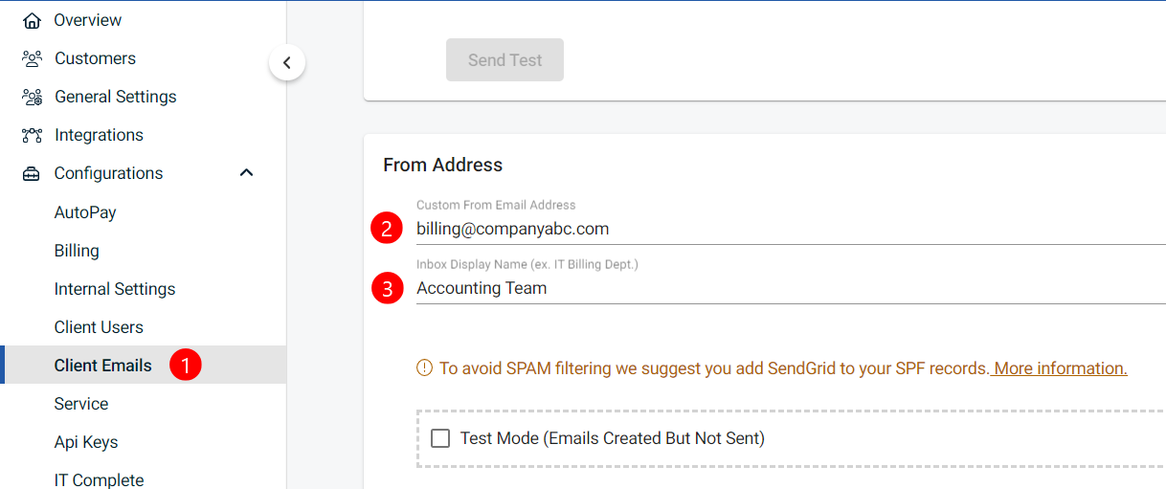Enable Test Mode checkbox

pos(440,438)
